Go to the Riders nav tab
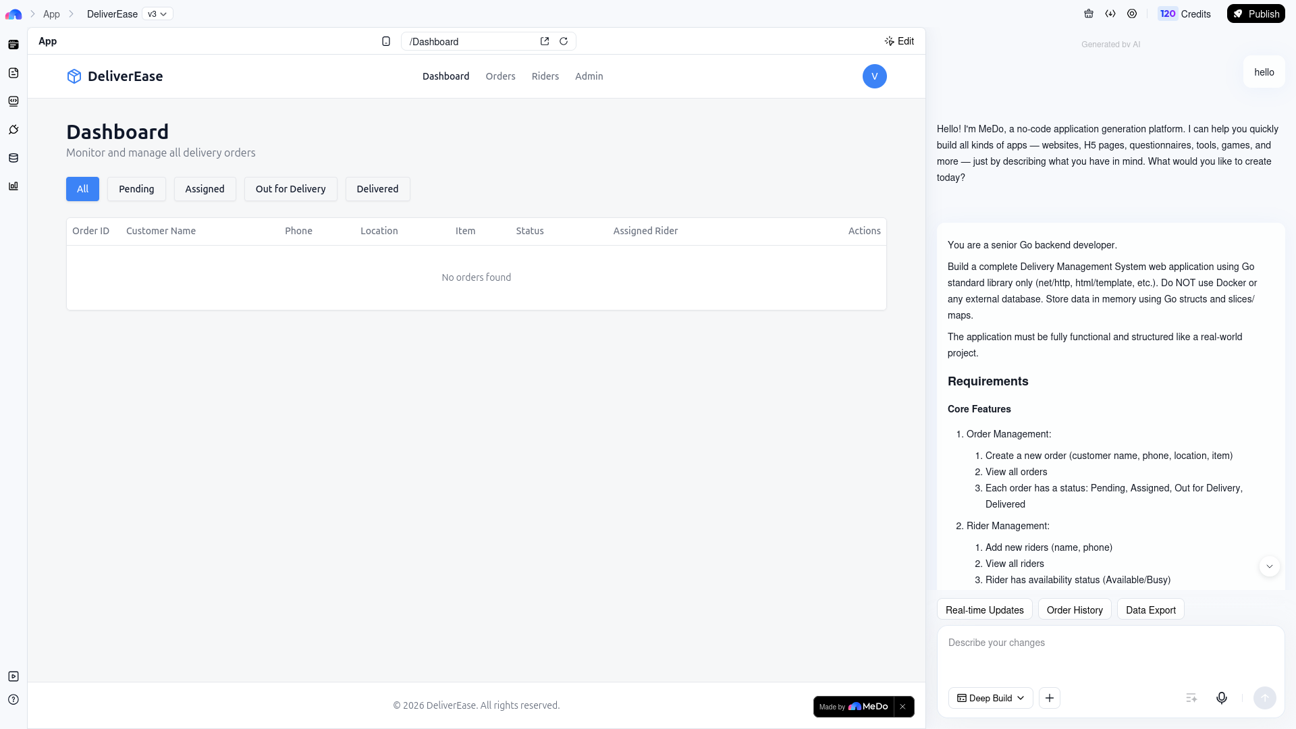The image size is (1296, 729). click(545, 76)
